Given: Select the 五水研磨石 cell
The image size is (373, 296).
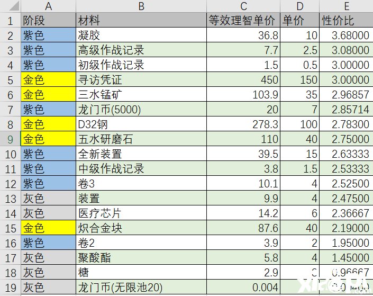Looking at the screenshot, I should pos(141,139).
